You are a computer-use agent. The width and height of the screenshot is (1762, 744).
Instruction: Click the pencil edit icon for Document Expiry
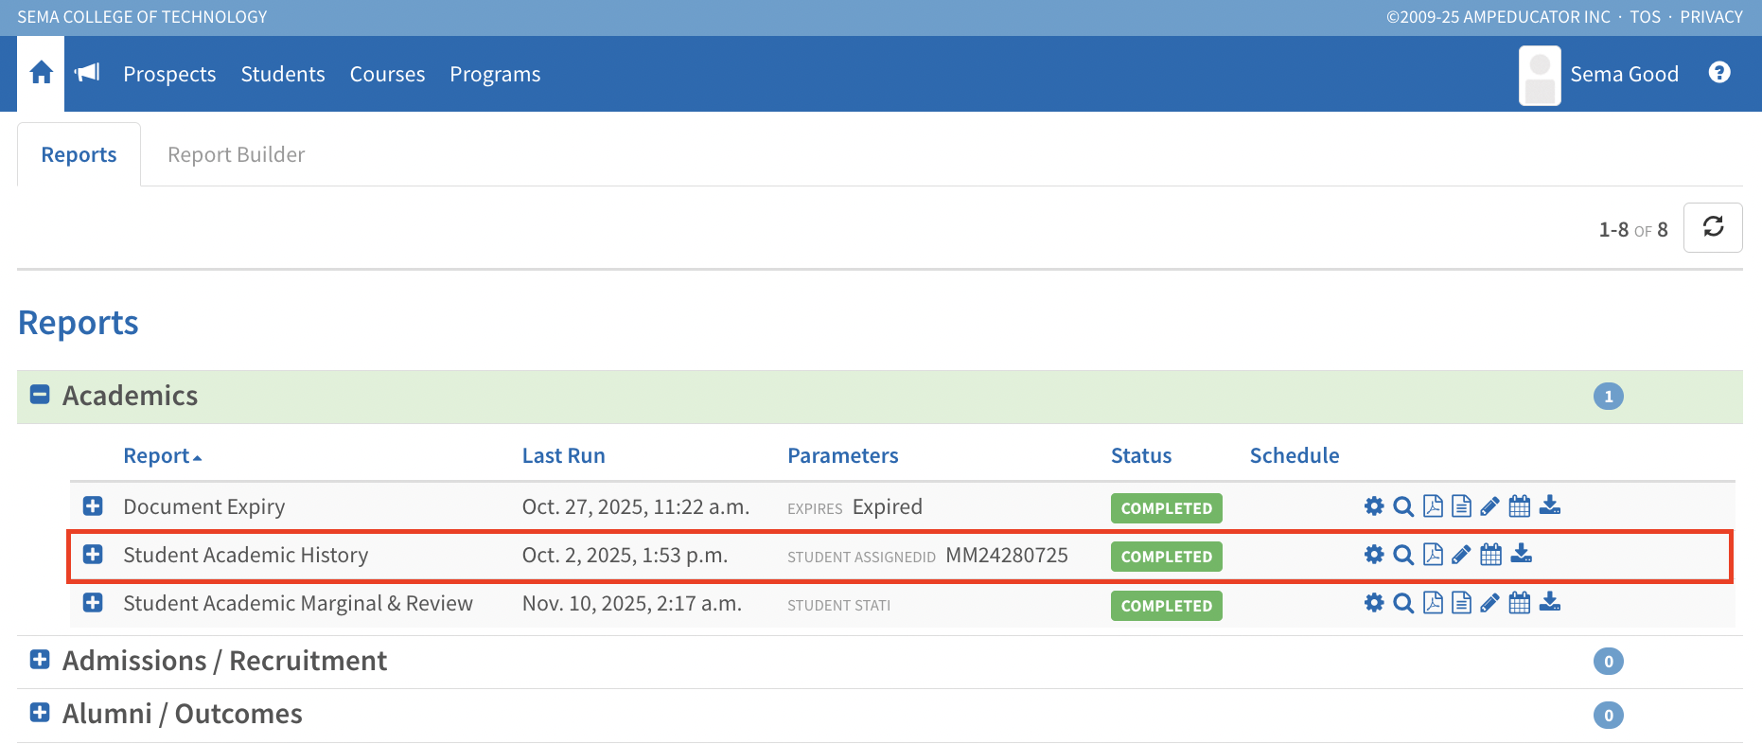pyautogui.click(x=1490, y=506)
